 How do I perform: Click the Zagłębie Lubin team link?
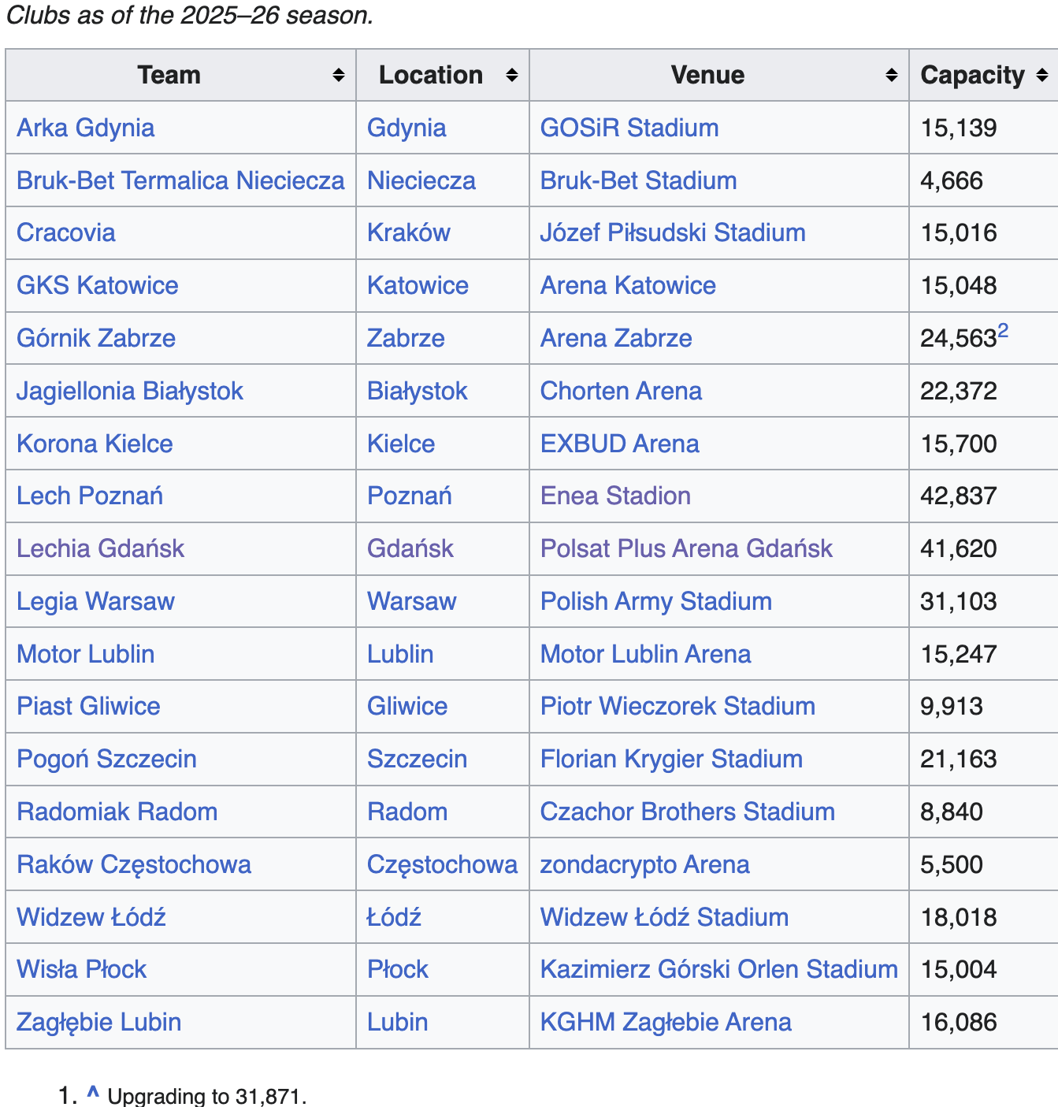click(x=98, y=1022)
